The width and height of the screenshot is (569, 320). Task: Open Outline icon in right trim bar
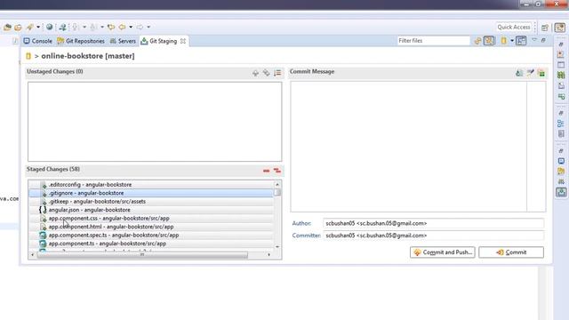click(x=561, y=124)
